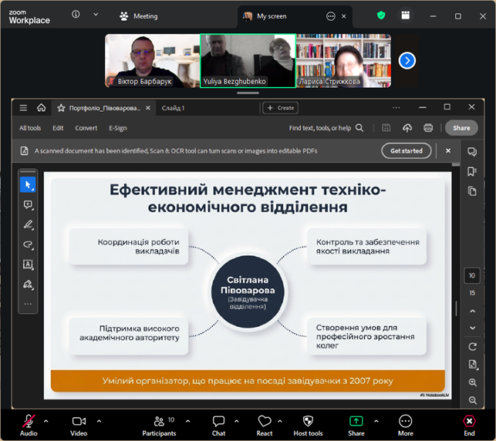Click the Acrobat Share button
The height and width of the screenshot is (441, 496).
(x=461, y=128)
